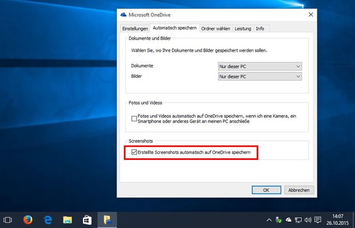Viewport: 355px width, 228px height.
Task: Expand the Dokumente location dropdown
Action: (260, 66)
